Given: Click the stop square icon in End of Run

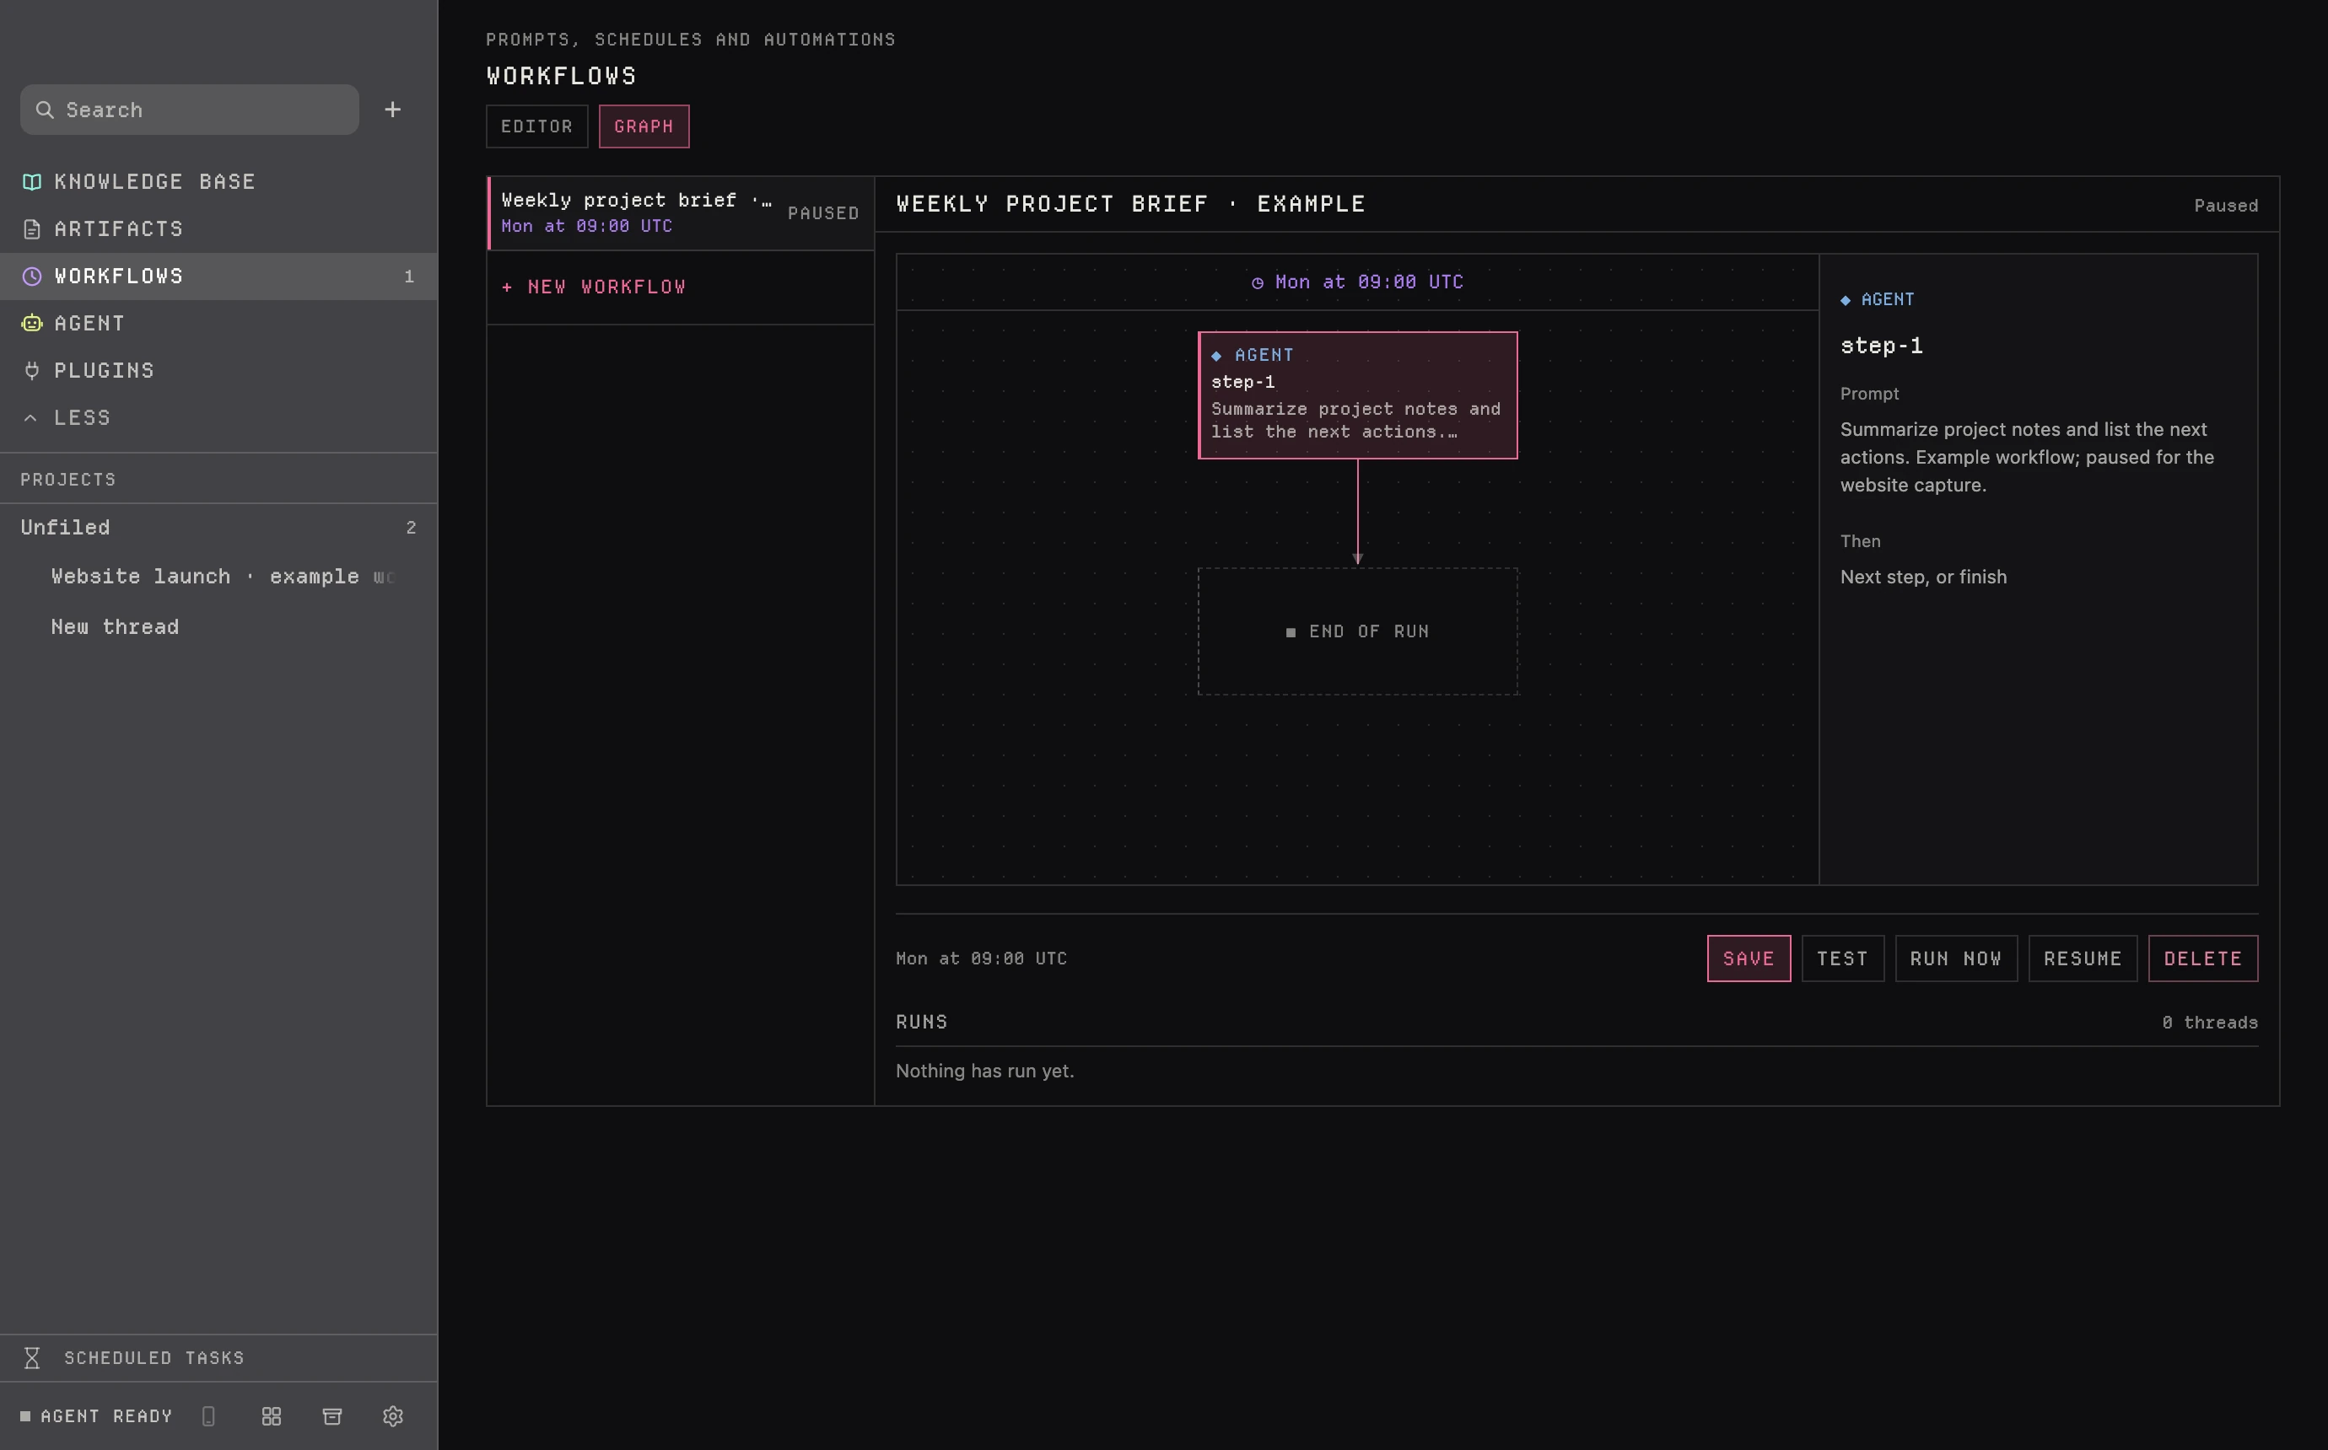Looking at the screenshot, I should point(1291,632).
